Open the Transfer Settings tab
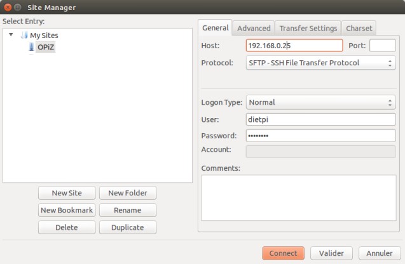405x264 pixels. tap(308, 28)
